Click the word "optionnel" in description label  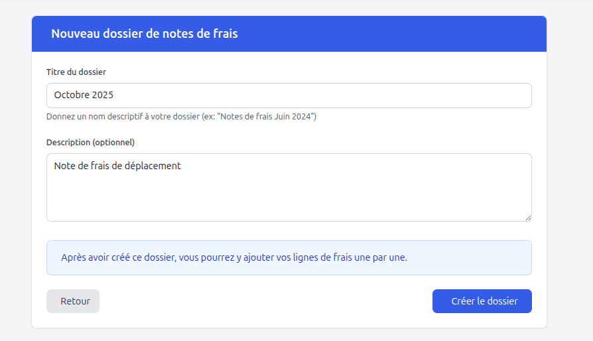pos(113,142)
